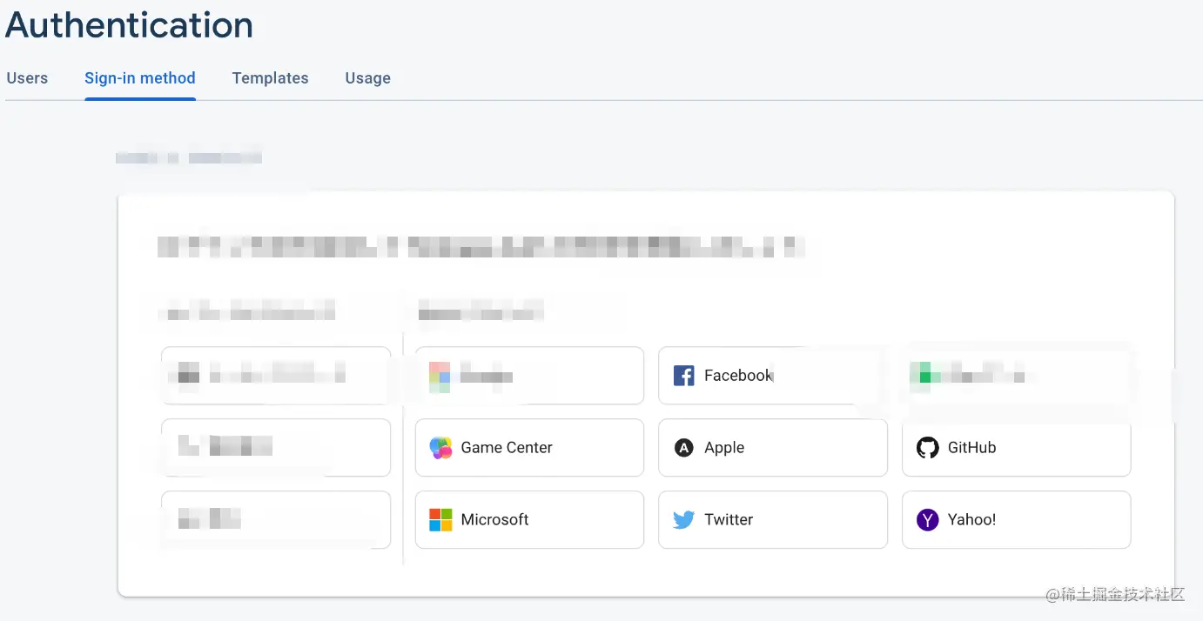
Task: Open the Users tab
Action: [27, 77]
